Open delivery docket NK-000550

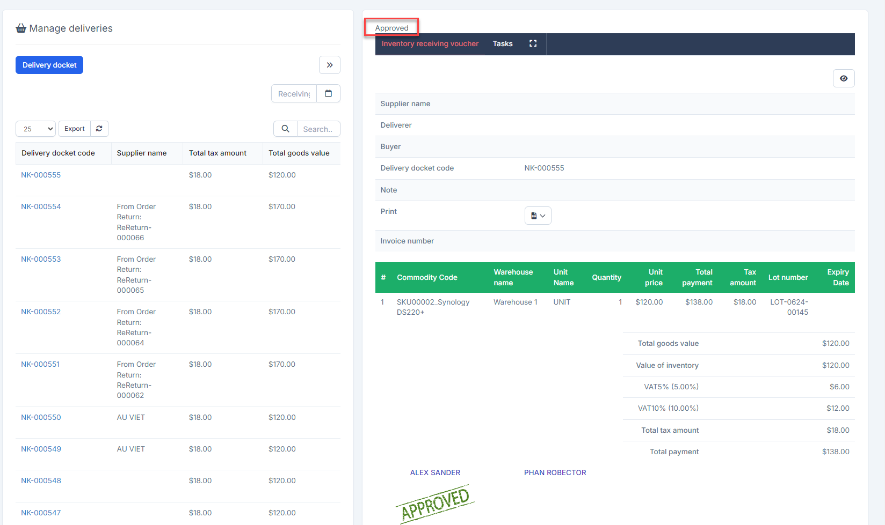click(x=41, y=417)
